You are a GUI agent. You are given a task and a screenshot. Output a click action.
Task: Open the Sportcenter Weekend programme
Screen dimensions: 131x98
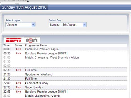[39, 74]
